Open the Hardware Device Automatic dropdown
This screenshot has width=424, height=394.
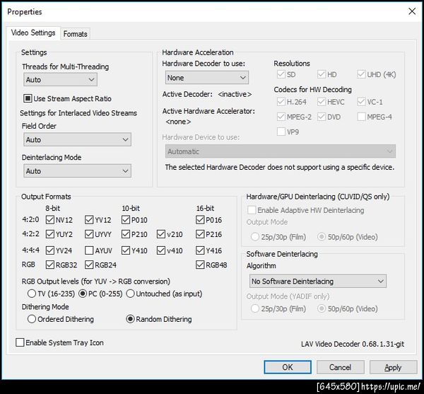point(281,151)
